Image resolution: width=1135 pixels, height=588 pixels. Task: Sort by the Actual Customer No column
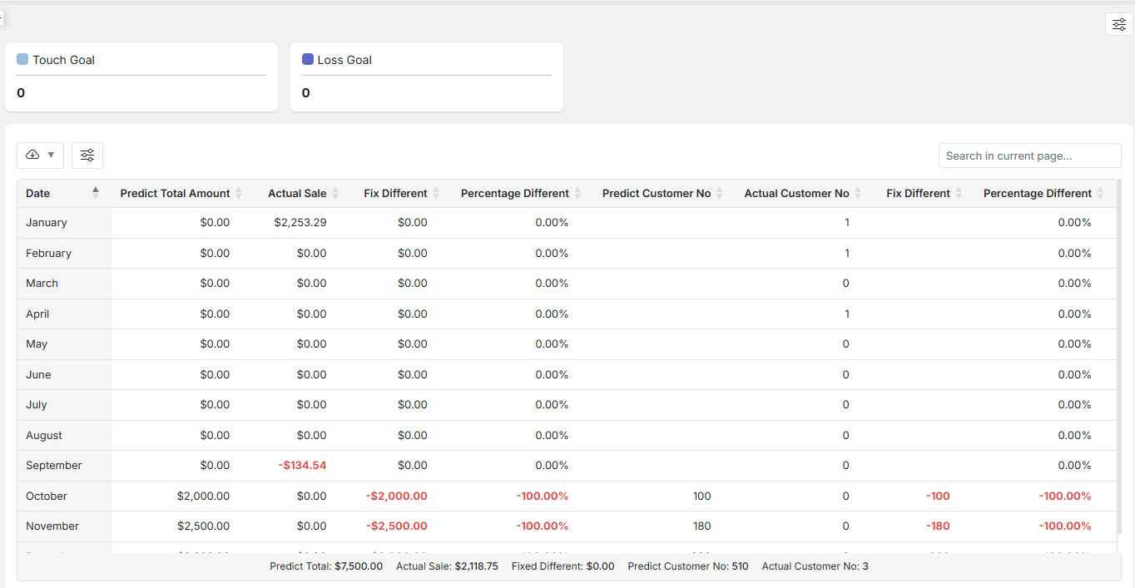pos(858,194)
